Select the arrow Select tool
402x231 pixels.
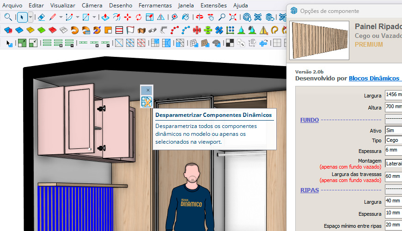click(x=22, y=18)
